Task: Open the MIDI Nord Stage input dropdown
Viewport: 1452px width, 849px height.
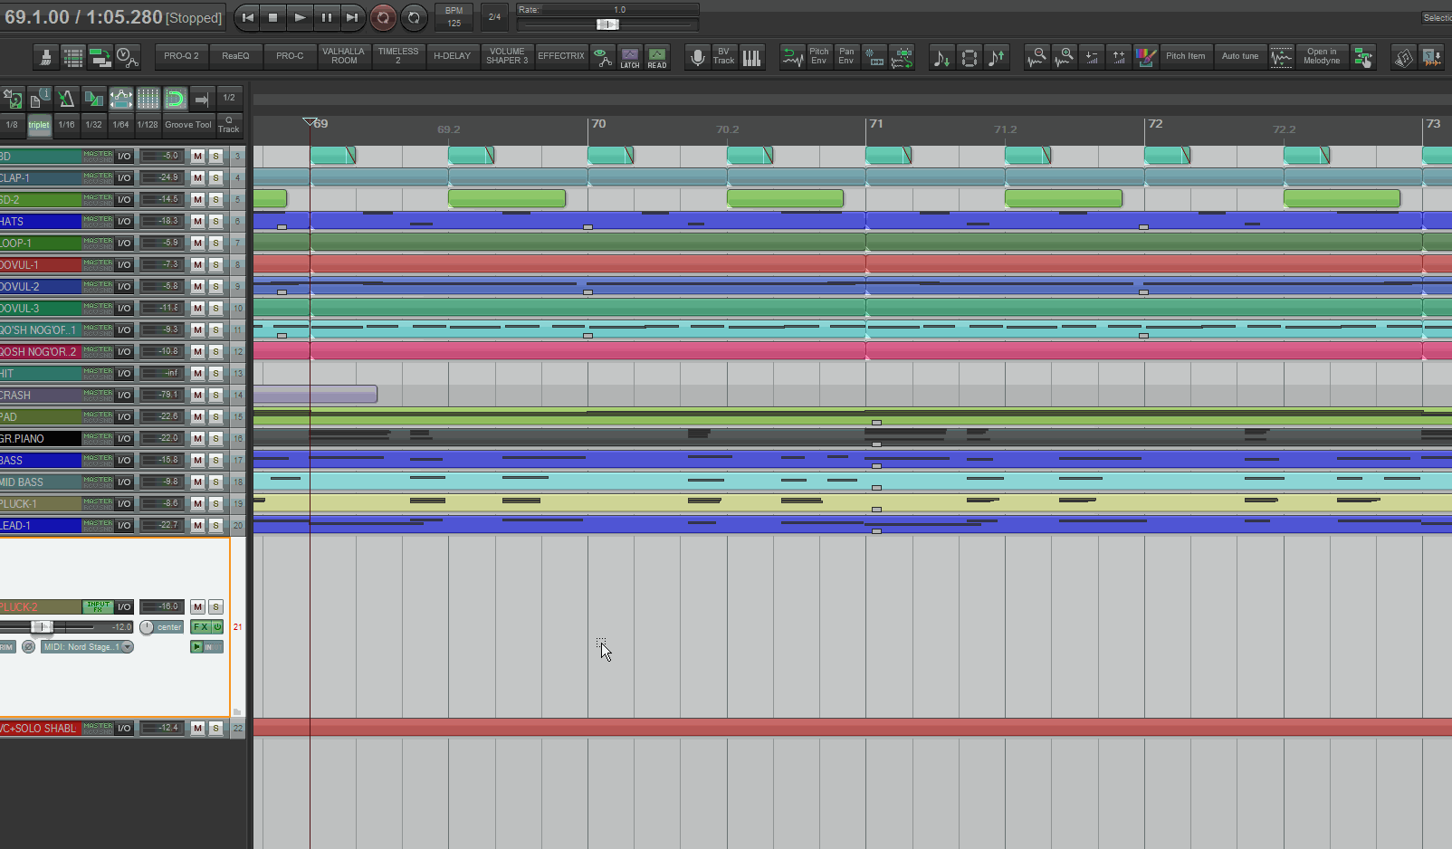Action: click(88, 647)
